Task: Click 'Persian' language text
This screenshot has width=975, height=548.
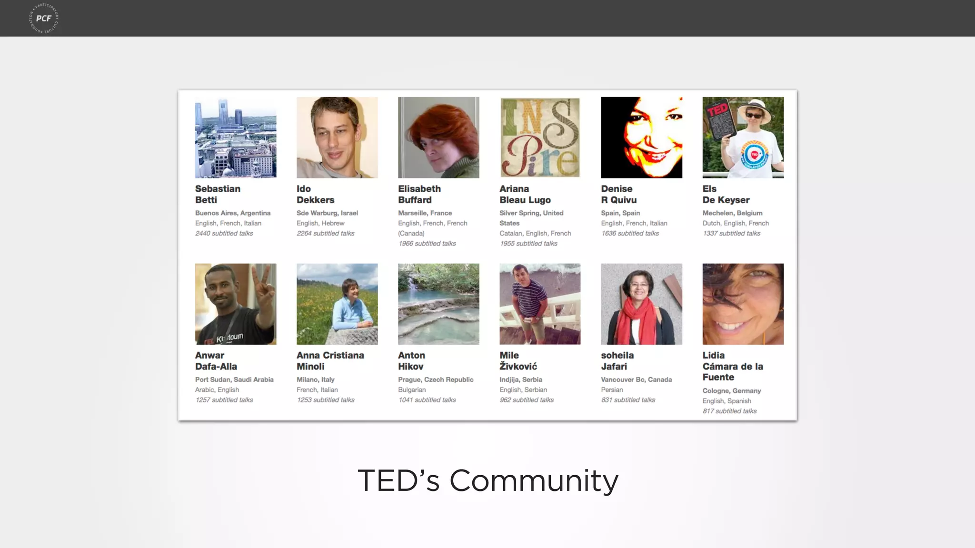Action: (612, 390)
